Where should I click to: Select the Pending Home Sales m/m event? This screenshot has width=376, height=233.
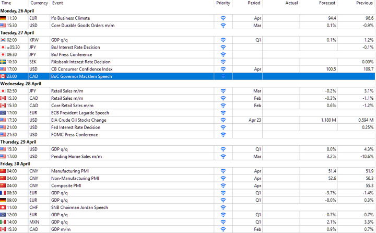coord(76,156)
